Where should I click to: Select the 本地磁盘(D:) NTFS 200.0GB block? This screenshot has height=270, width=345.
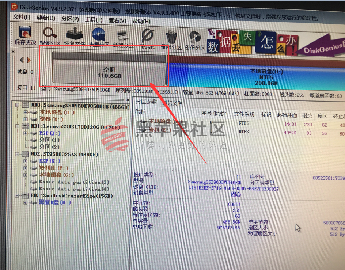[256, 74]
